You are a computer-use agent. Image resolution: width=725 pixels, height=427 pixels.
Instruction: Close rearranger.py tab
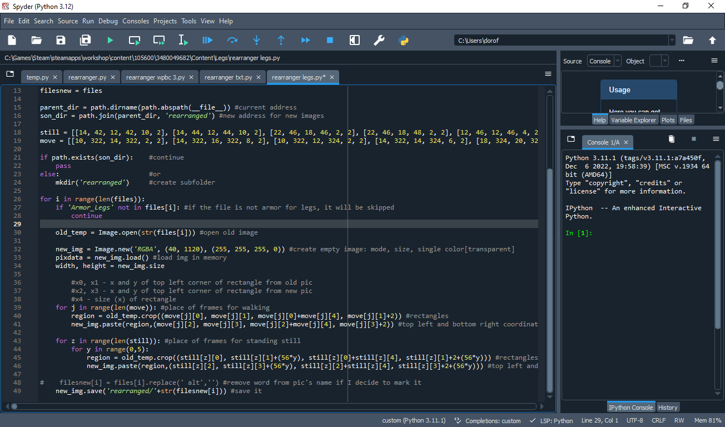[113, 77]
